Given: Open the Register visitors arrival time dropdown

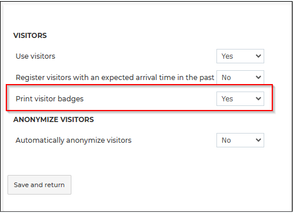Looking at the screenshot, I should [x=240, y=77].
